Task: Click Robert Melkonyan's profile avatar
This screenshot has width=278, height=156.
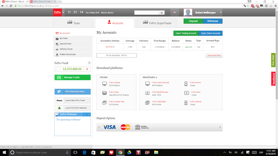Action: click(188, 13)
